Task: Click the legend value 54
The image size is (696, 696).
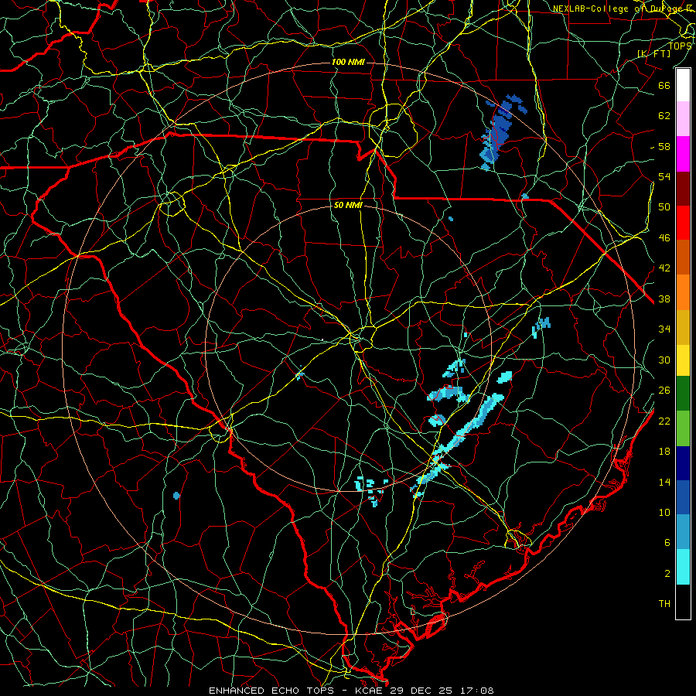Action: pos(664,176)
